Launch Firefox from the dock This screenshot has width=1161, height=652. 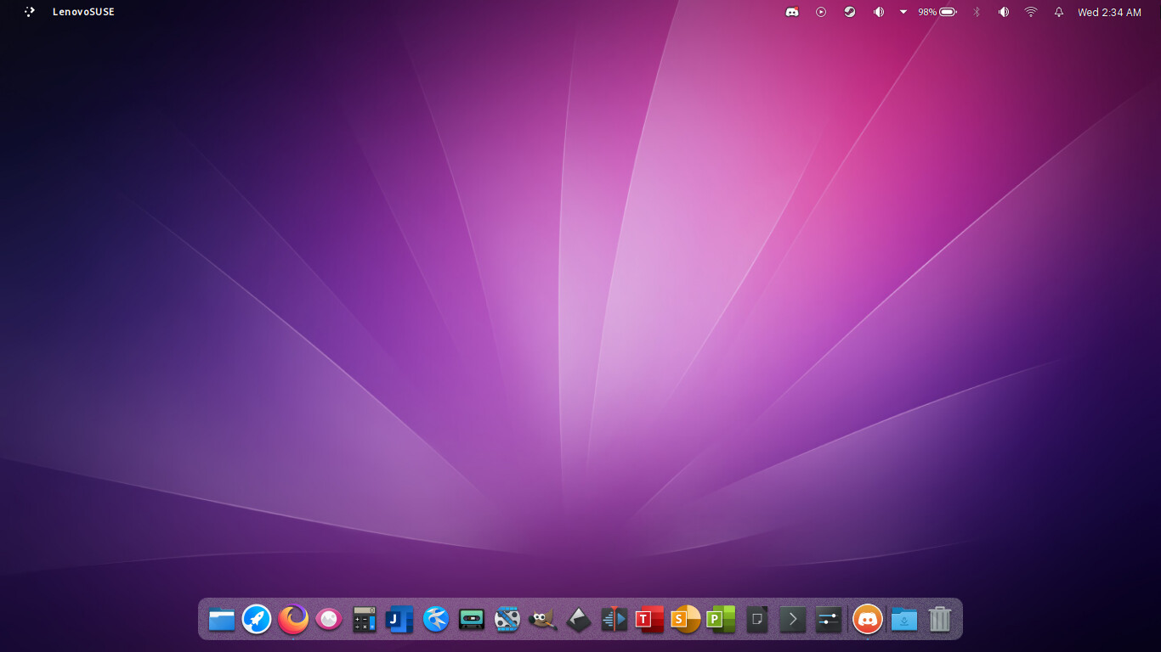tap(293, 620)
